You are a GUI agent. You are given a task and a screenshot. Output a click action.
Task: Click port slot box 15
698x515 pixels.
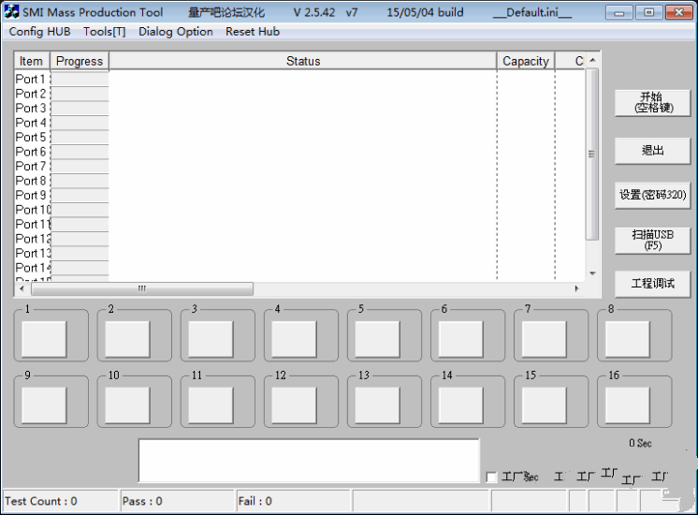544,405
